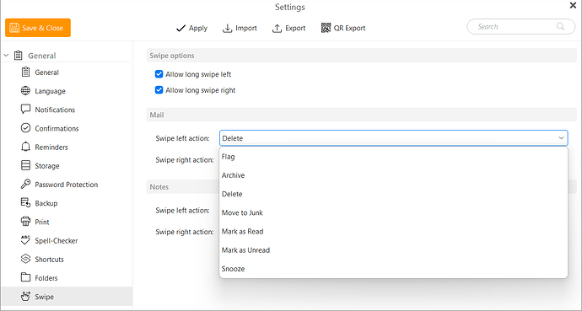Click the Spell-Checker ABC icon
Viewport: 582px width, 311px height.
pyautogui.click(x=25, y=240)
